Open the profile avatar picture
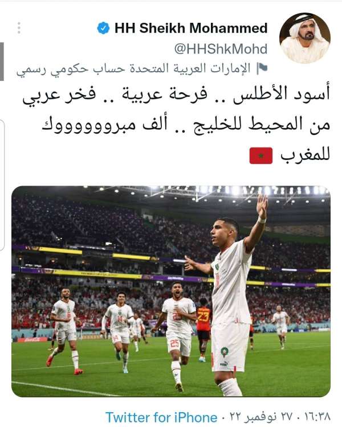 (x=304, y=38)
